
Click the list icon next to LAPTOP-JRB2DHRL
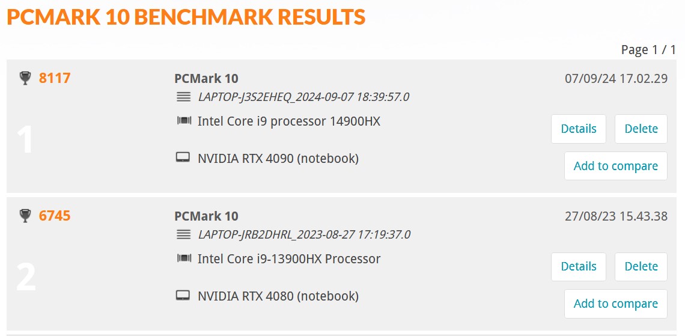click(x=183, y=234)
